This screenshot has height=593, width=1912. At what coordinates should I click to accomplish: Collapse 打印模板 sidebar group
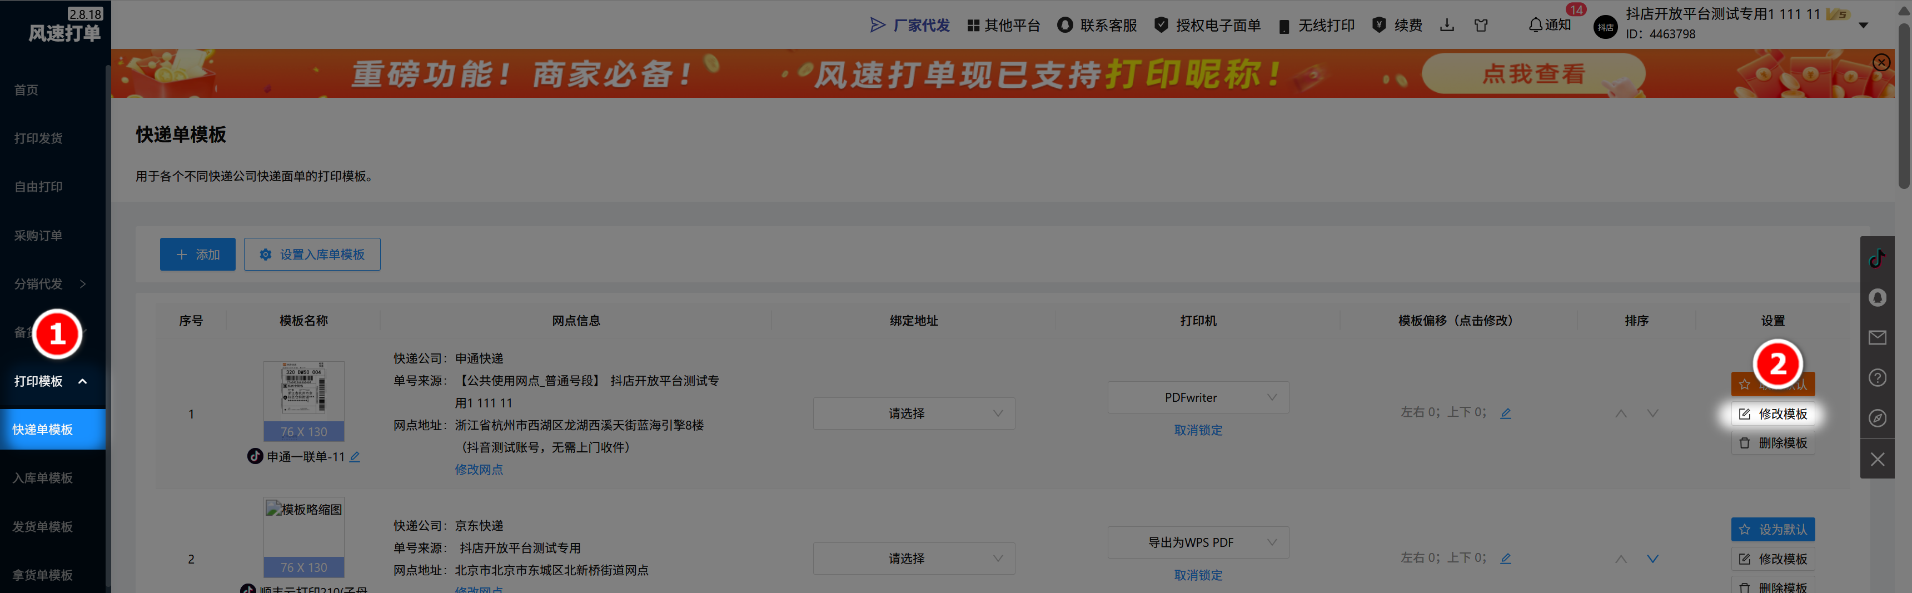coord(52,381)
